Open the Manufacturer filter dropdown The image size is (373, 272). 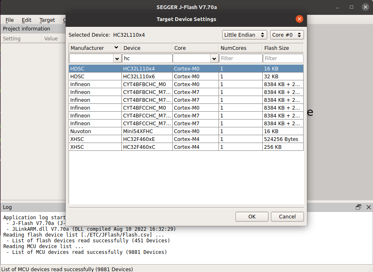(117, 59)
